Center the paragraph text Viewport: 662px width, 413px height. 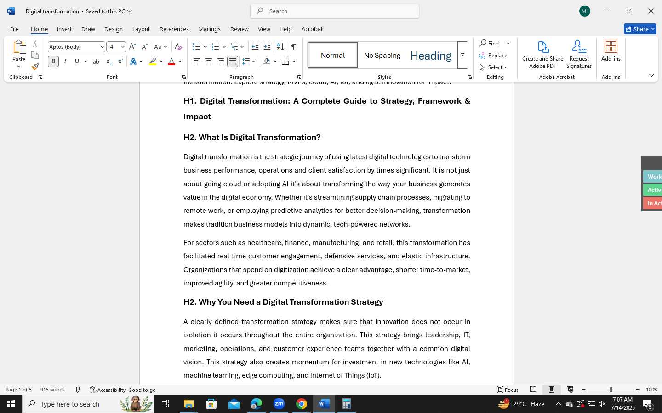[208, 61]
